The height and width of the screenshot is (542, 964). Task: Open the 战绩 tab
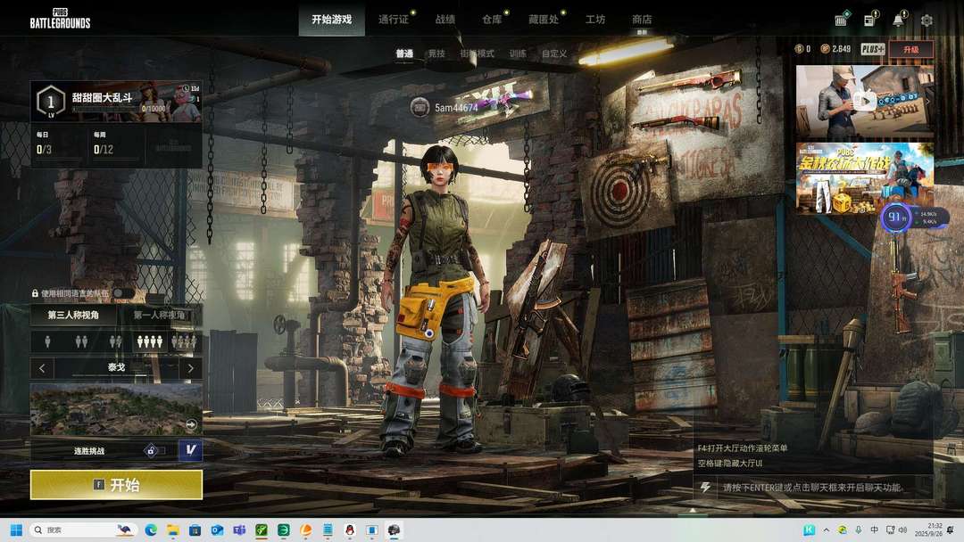click(x=445, y=20)
